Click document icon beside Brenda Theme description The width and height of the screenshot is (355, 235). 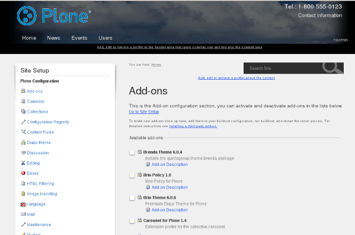pyautogui.click(x=148, y=164)
